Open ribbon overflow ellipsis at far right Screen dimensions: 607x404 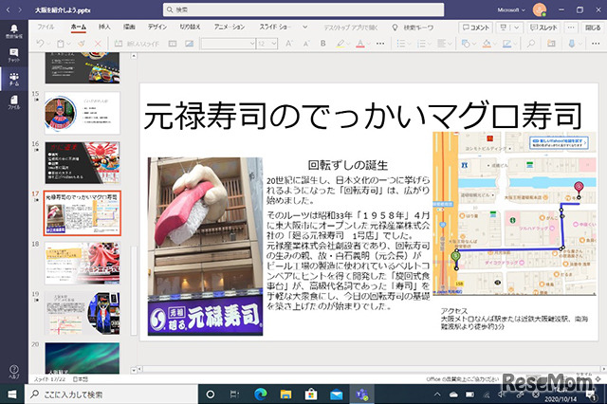[x=596, y=44]
